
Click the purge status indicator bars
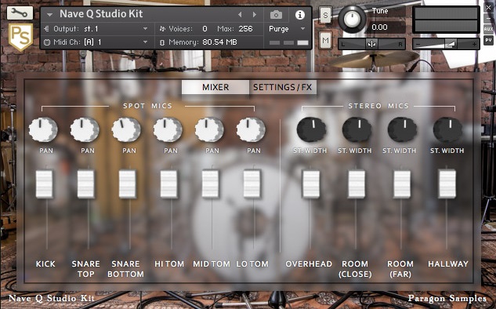pyautogui.click(x=288, y=42)
